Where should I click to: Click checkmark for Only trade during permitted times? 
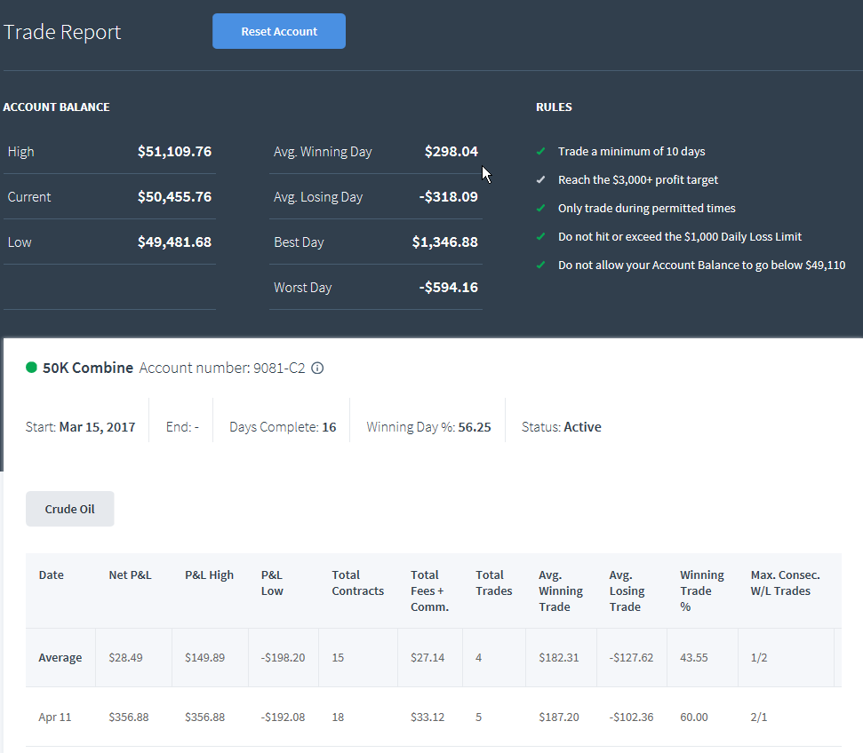coord(541,209)
